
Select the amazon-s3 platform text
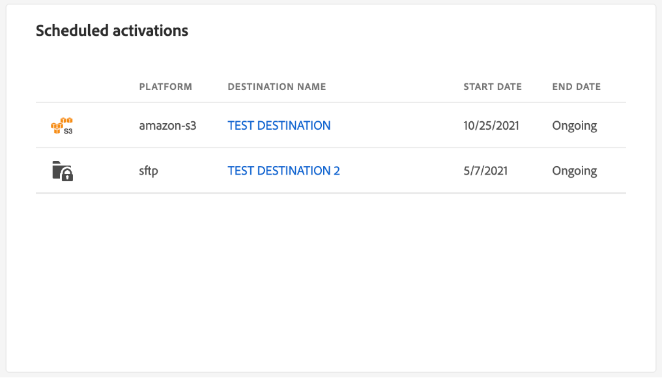[x=167, y=126]
